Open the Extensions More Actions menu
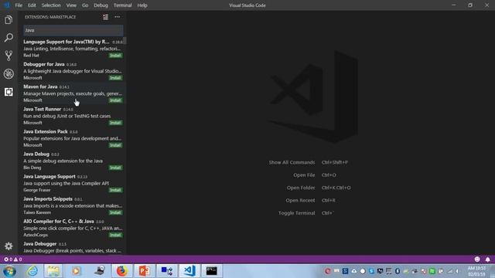This screenshot has height=278, width=495. pyautogui.click(x=117, y=17)
